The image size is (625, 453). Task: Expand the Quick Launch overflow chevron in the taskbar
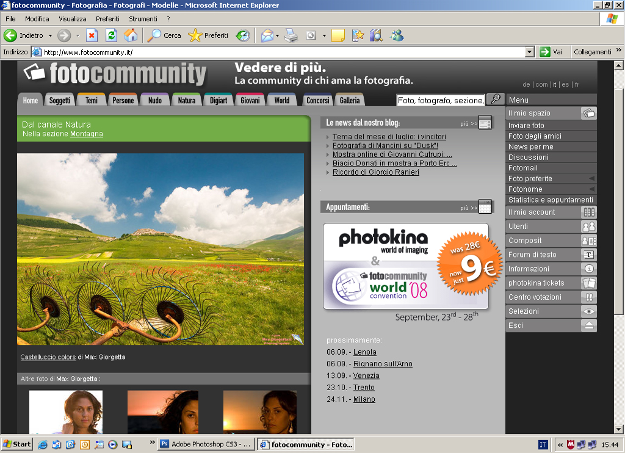(152, 442)
